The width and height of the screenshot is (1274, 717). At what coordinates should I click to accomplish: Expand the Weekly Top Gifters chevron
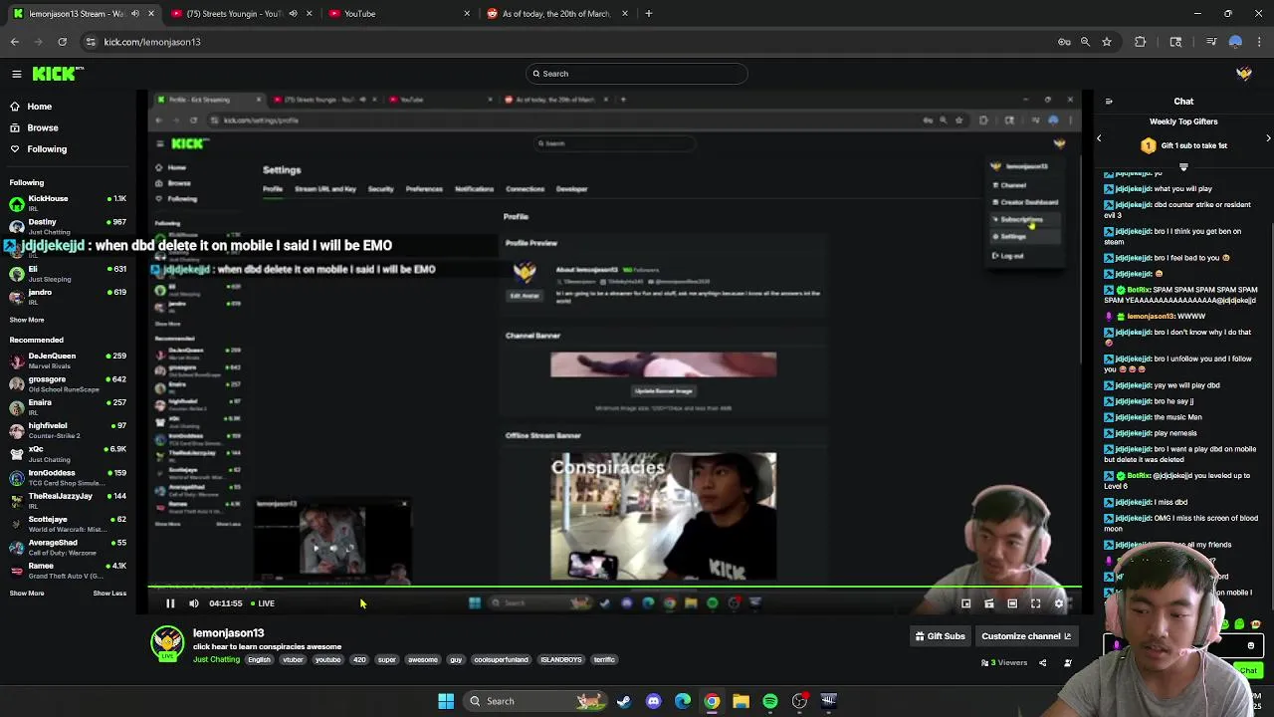[1183, 167]
